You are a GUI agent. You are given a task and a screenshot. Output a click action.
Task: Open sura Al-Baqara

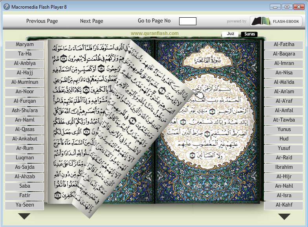click(x=284, y=54)
